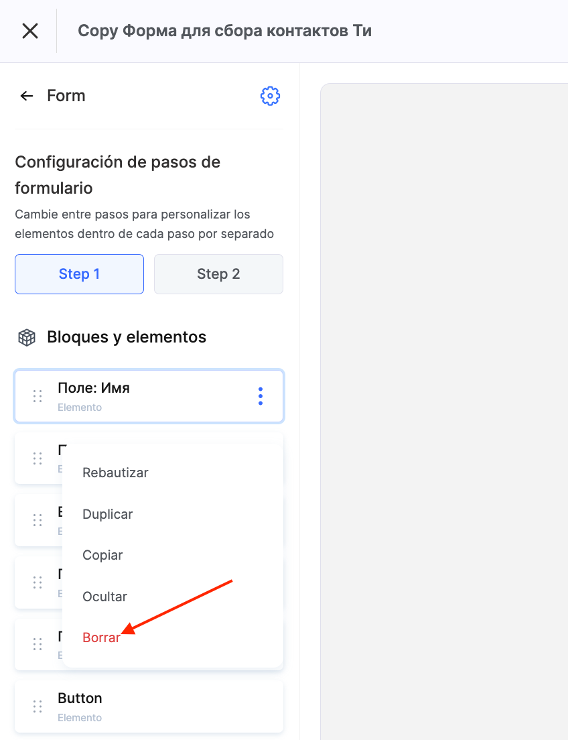Screen dimensions: 568x740
Task: Click the form title in header
Action: pyautogui.click(x=224, y=31)
